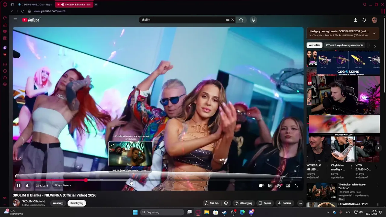This screenshot has width=386, height=217.
Task: Expand the Następny up-next playlist chevron
Action: tap(374, 33)
